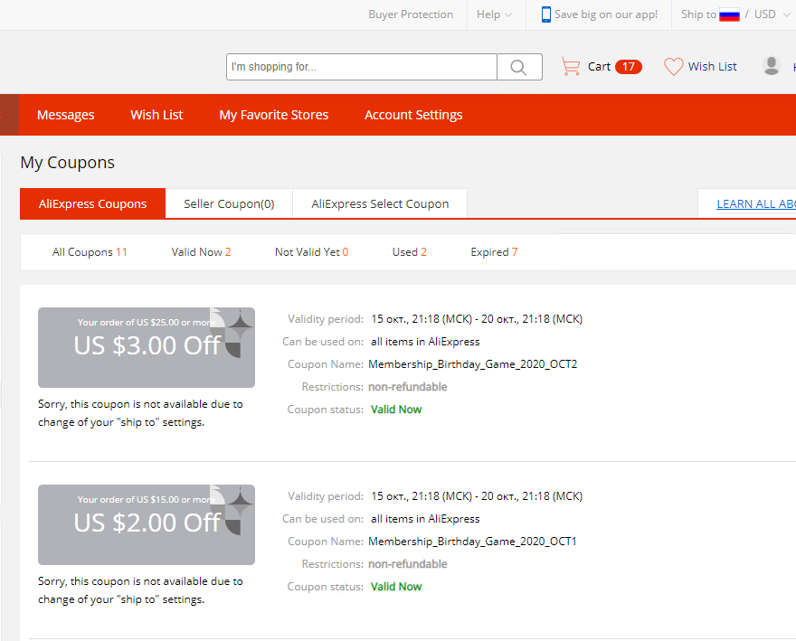Click Wish List text in header

coord(712,67)
